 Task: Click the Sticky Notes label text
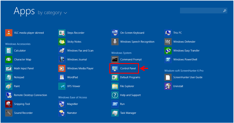[x=74, y=42]
